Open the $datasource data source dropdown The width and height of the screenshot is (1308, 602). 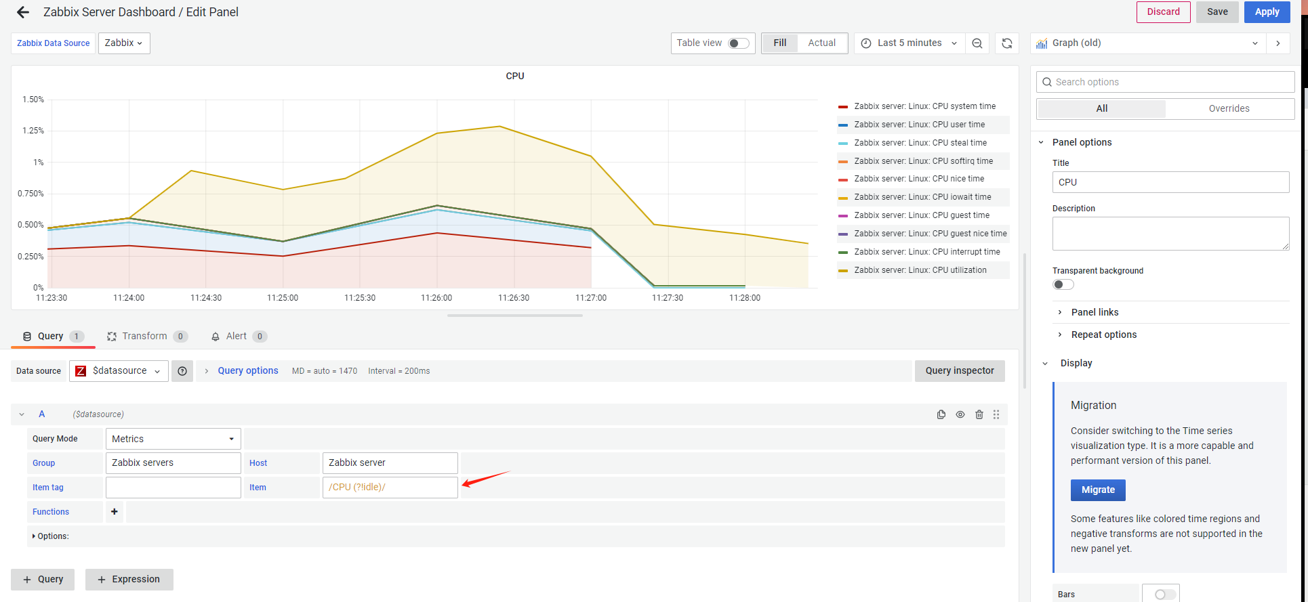[119, 371]
